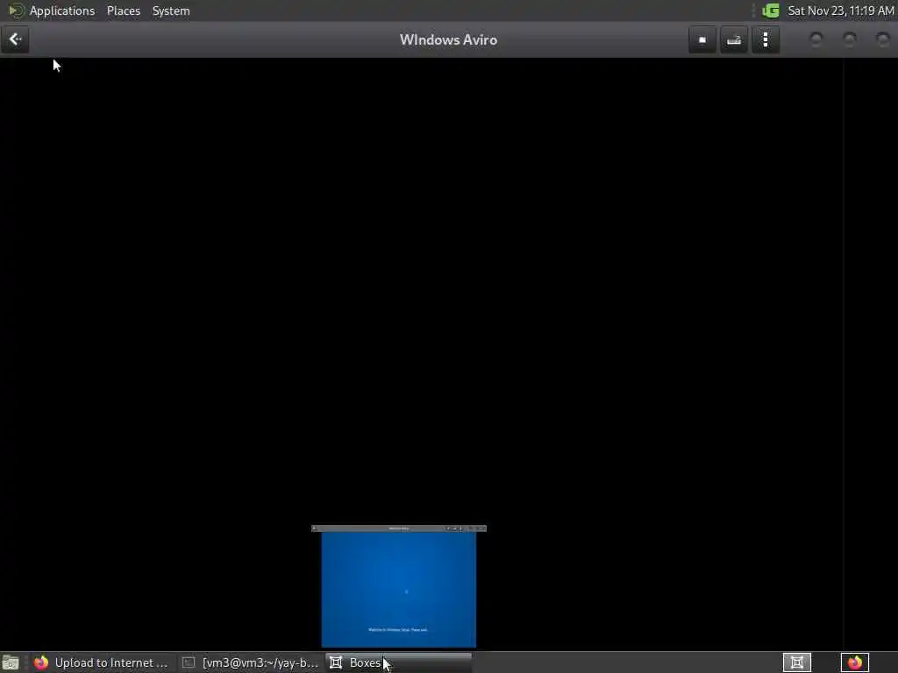Open the keyboard shortcuts button in Boxes header
This screenshot has height=673, width=898.
[734, 40]
